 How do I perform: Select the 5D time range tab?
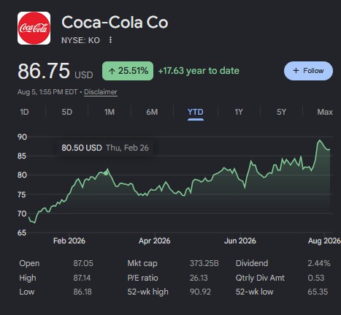point(67,112)
